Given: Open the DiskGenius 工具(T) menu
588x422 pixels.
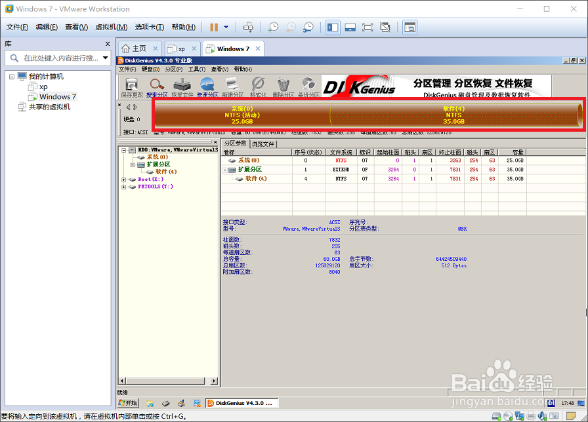Looking at the screenshot, I should (196, 69).
